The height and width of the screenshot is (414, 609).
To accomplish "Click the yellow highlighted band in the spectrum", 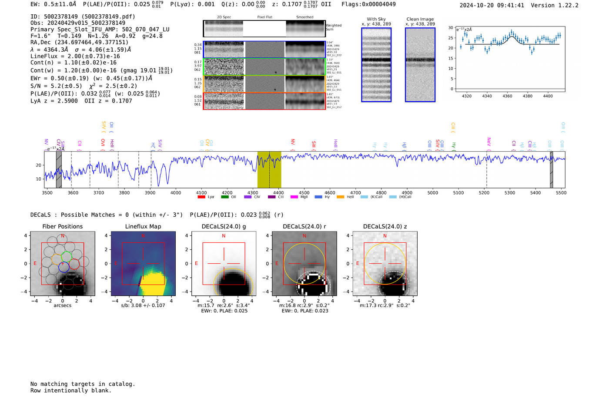I will click(x=269, y=169).
